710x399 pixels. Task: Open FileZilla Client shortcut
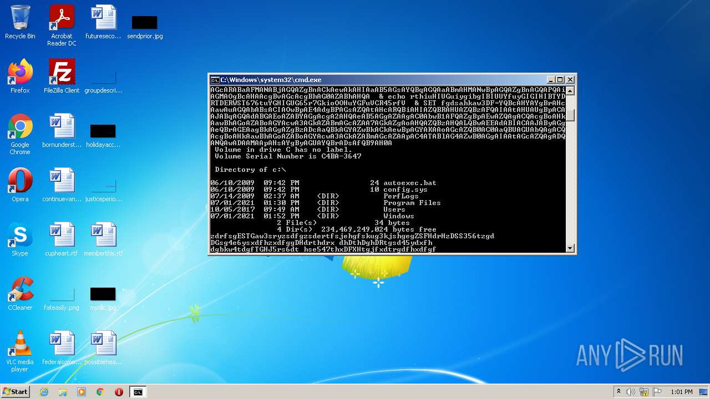coord(62,76)
